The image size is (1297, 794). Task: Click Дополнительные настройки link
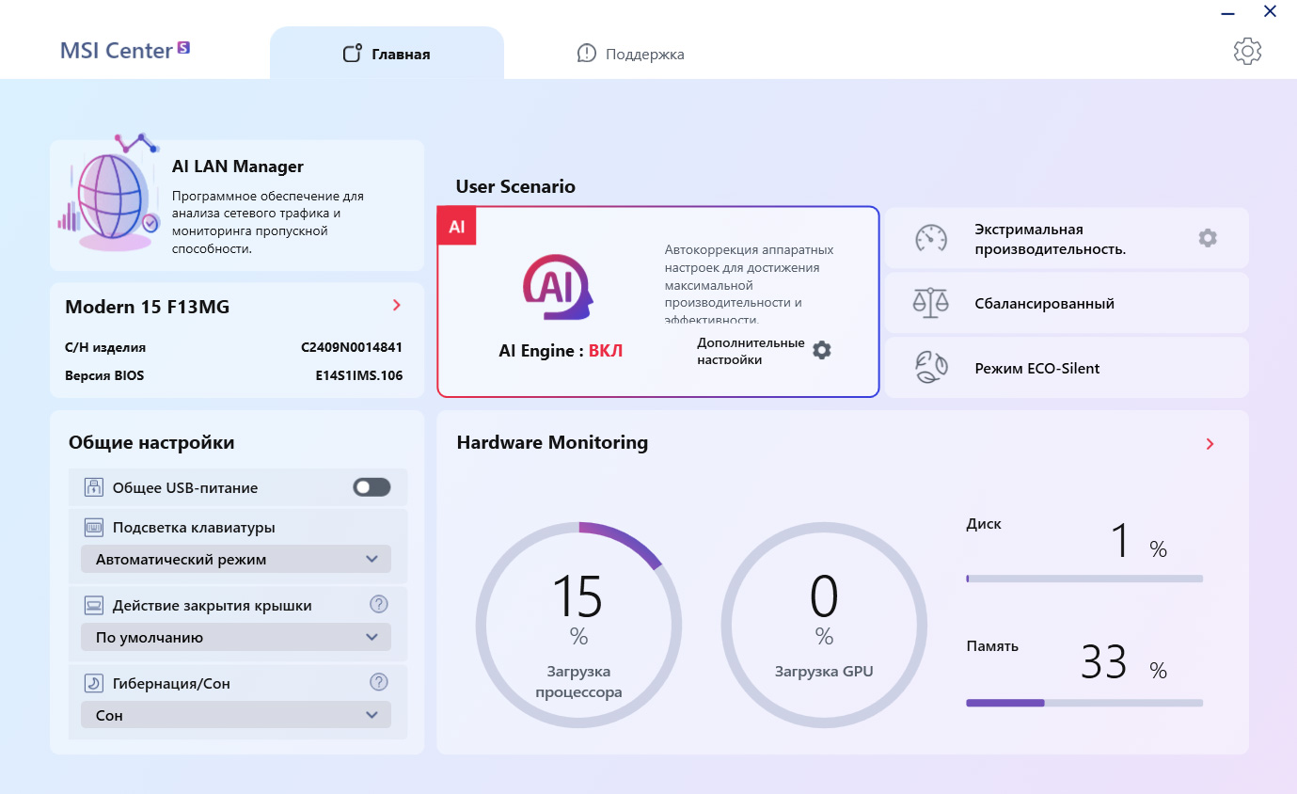click(751, 351)
